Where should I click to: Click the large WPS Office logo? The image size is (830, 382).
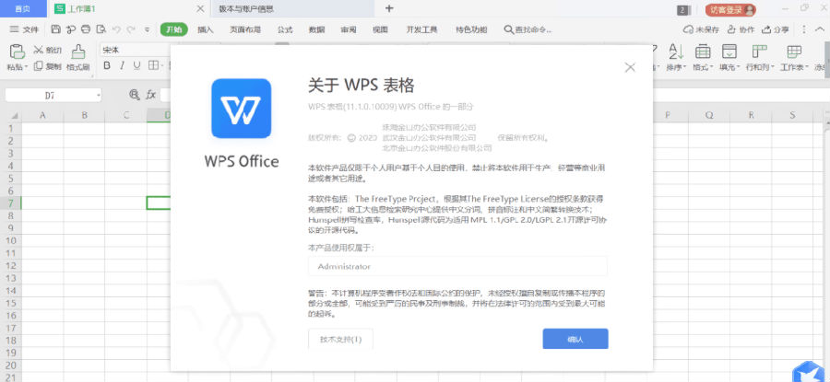(x=242, y=109)
